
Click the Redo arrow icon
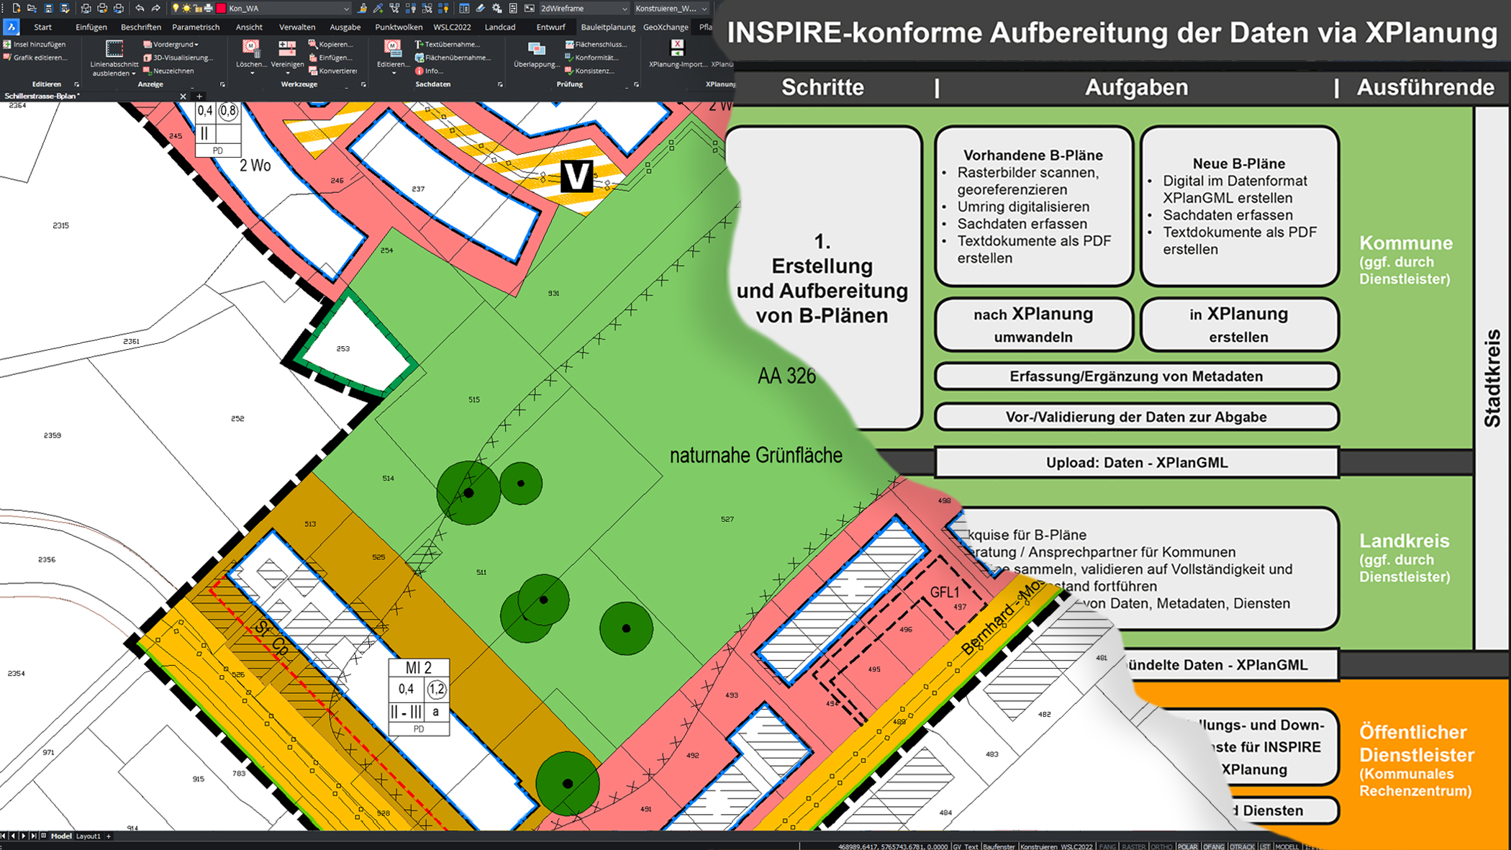click(155, 9)
